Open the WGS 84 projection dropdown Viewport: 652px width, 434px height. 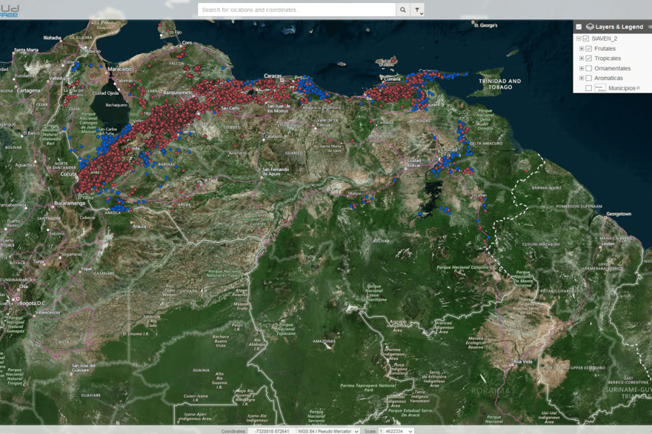(328, 431)
